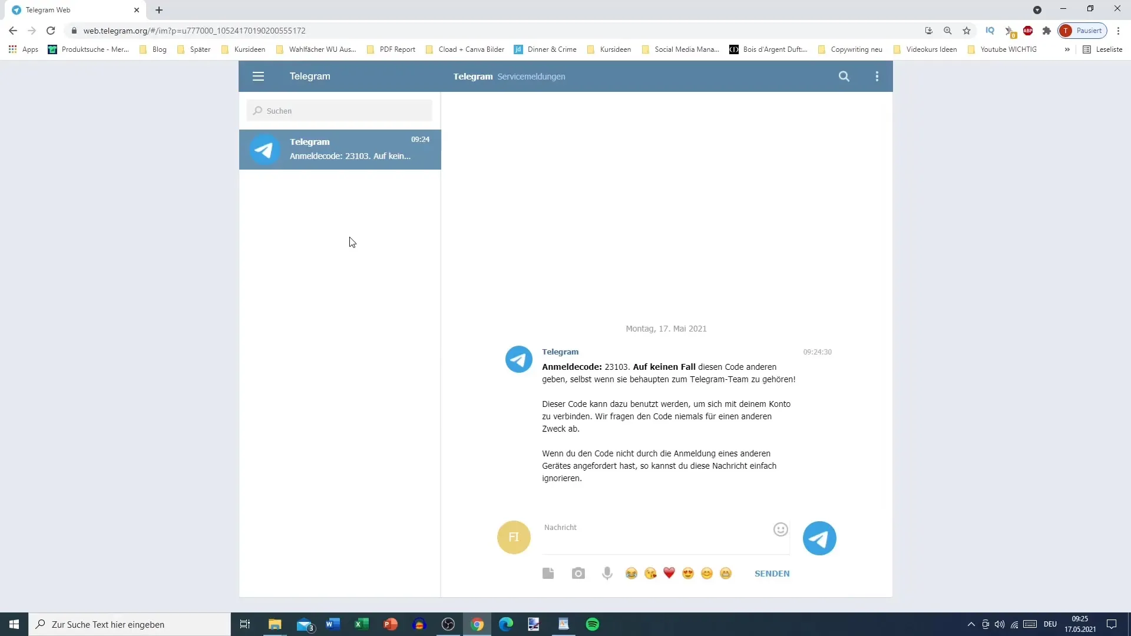
Task: Click the Pausiert profile button
Action: coord(1083,31)
